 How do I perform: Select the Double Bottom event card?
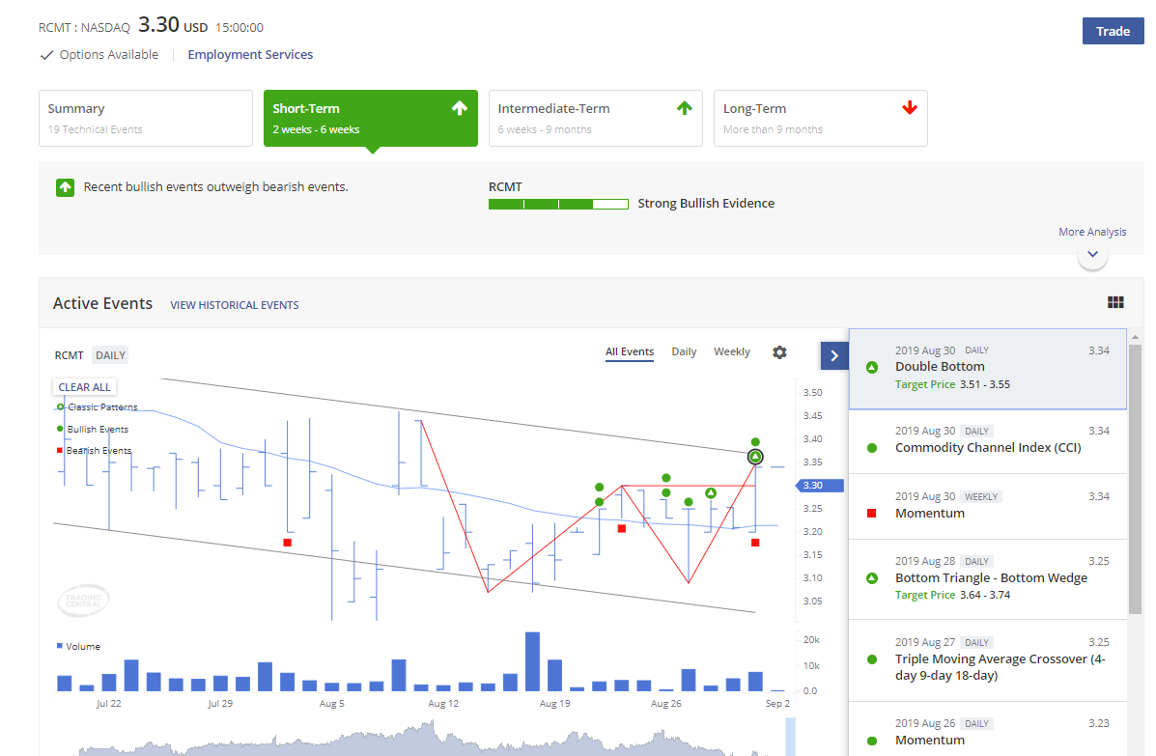(x=987, y=369)
